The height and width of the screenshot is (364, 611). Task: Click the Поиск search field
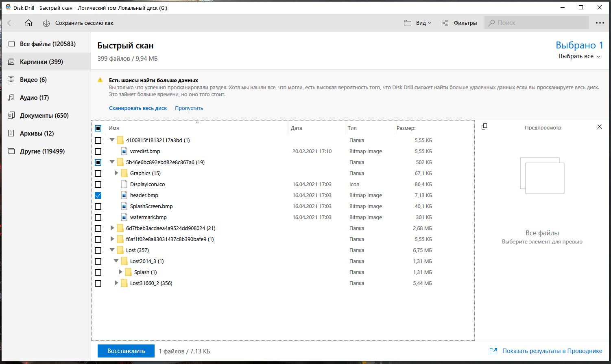click(537, 23)
